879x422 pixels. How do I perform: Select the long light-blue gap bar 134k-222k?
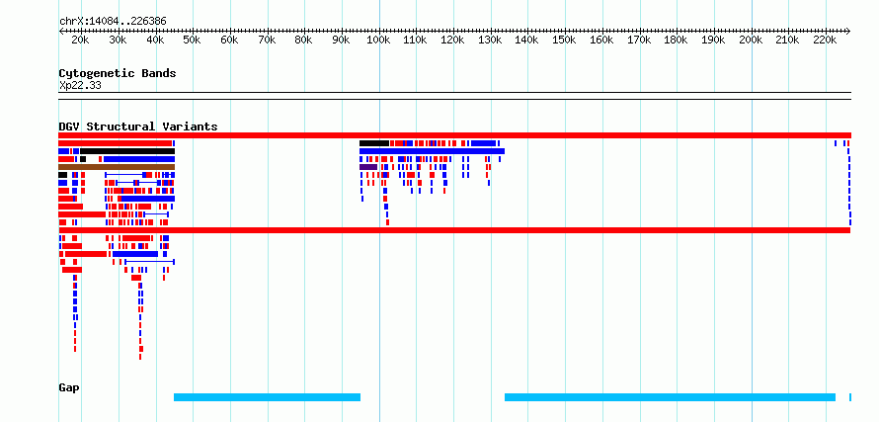pyautogui.click(x=670, y=397)
